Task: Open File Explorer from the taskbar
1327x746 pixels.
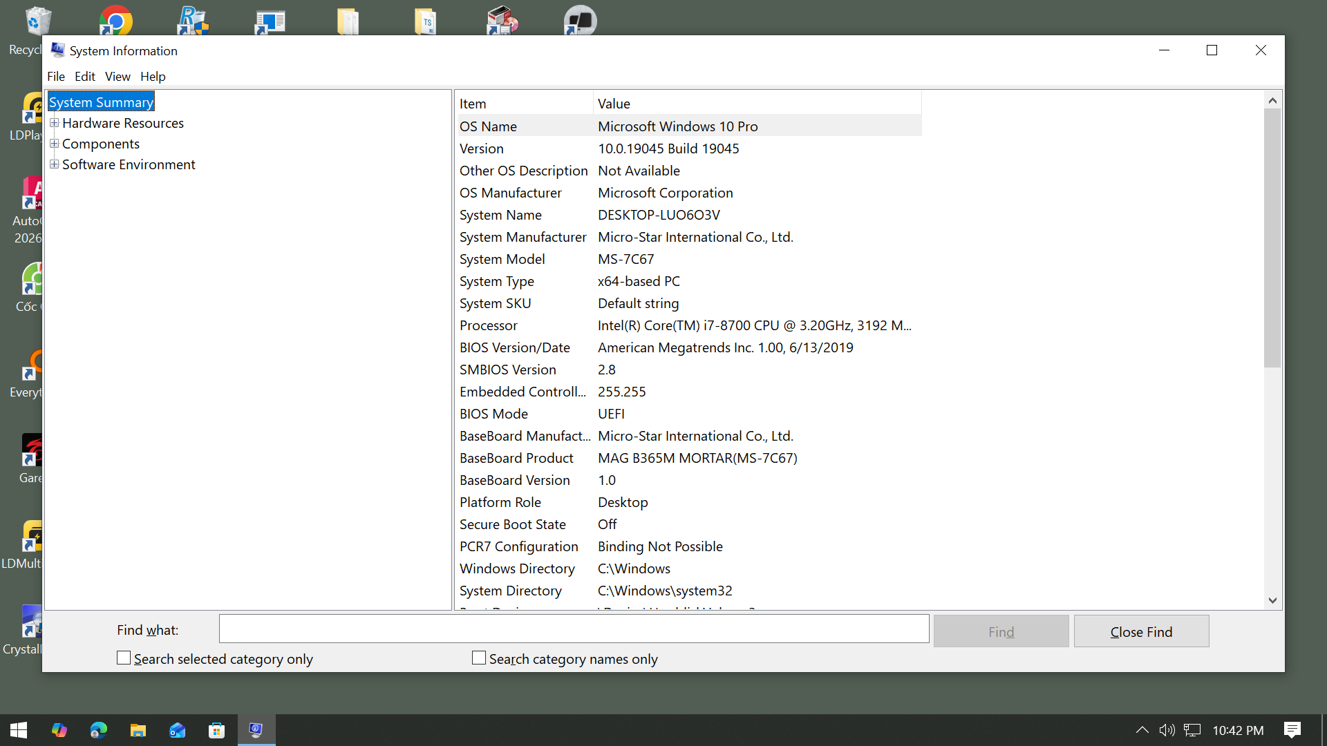Action: (x=138, y=730)
